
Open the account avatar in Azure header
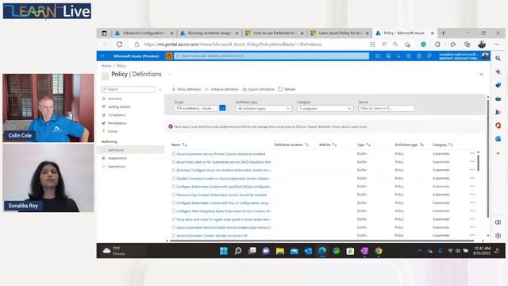click(x=485, y=56)
